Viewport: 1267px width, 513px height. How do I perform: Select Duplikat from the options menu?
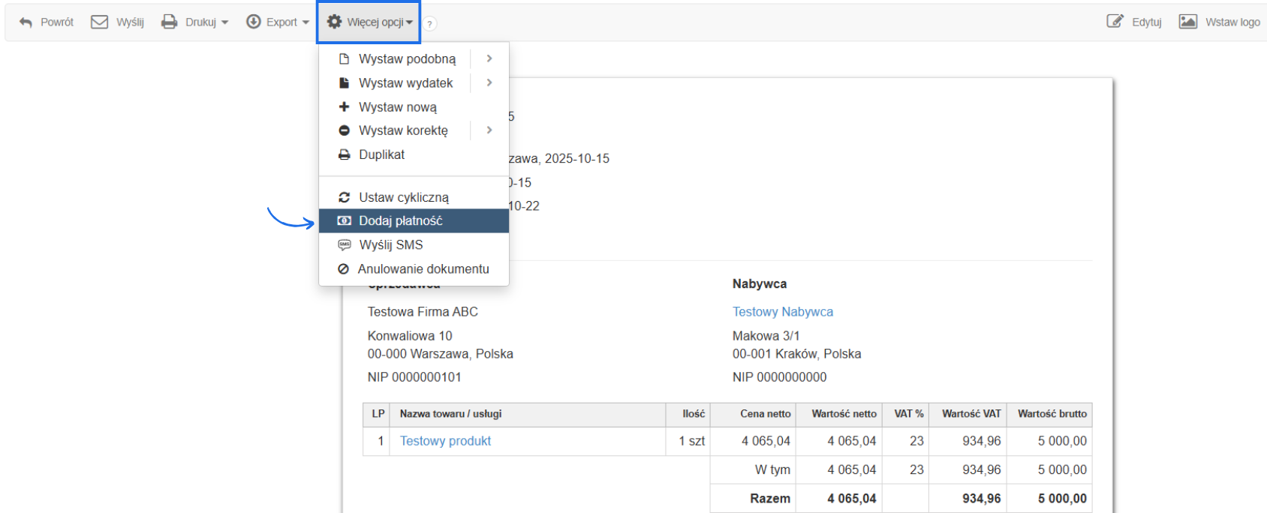coord(381,154)
